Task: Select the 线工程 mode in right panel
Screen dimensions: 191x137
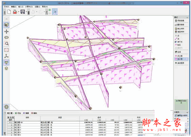Action: [x=181, y=59]
